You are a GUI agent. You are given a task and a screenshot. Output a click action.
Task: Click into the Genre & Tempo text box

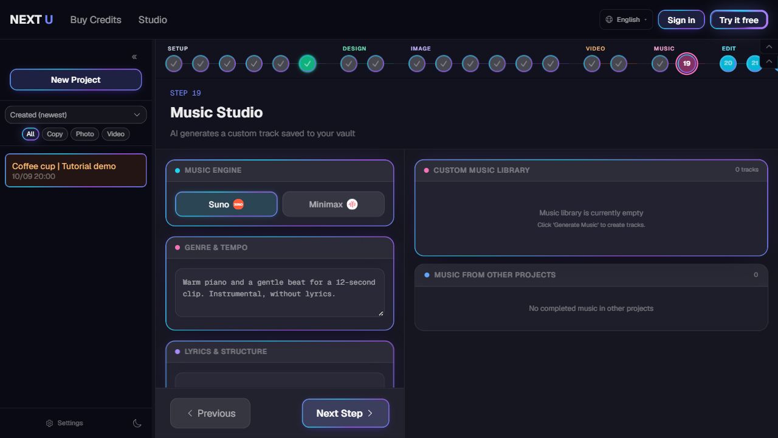[x=280, y=293]
